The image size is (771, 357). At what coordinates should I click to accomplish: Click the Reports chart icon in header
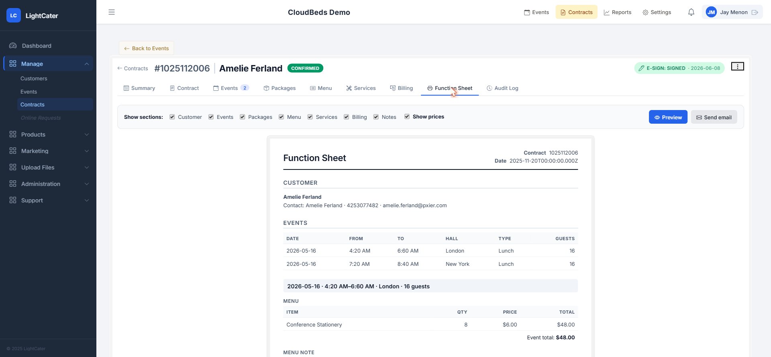pos(606,12)
